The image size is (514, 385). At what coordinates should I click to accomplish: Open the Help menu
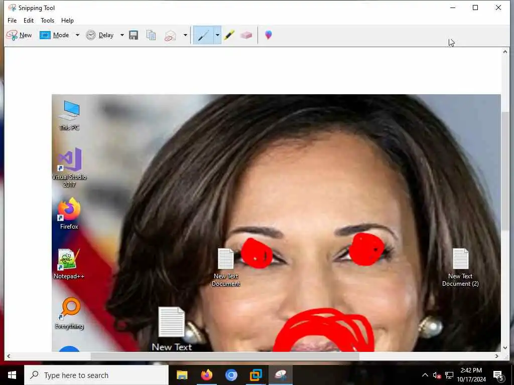[68, 20]
